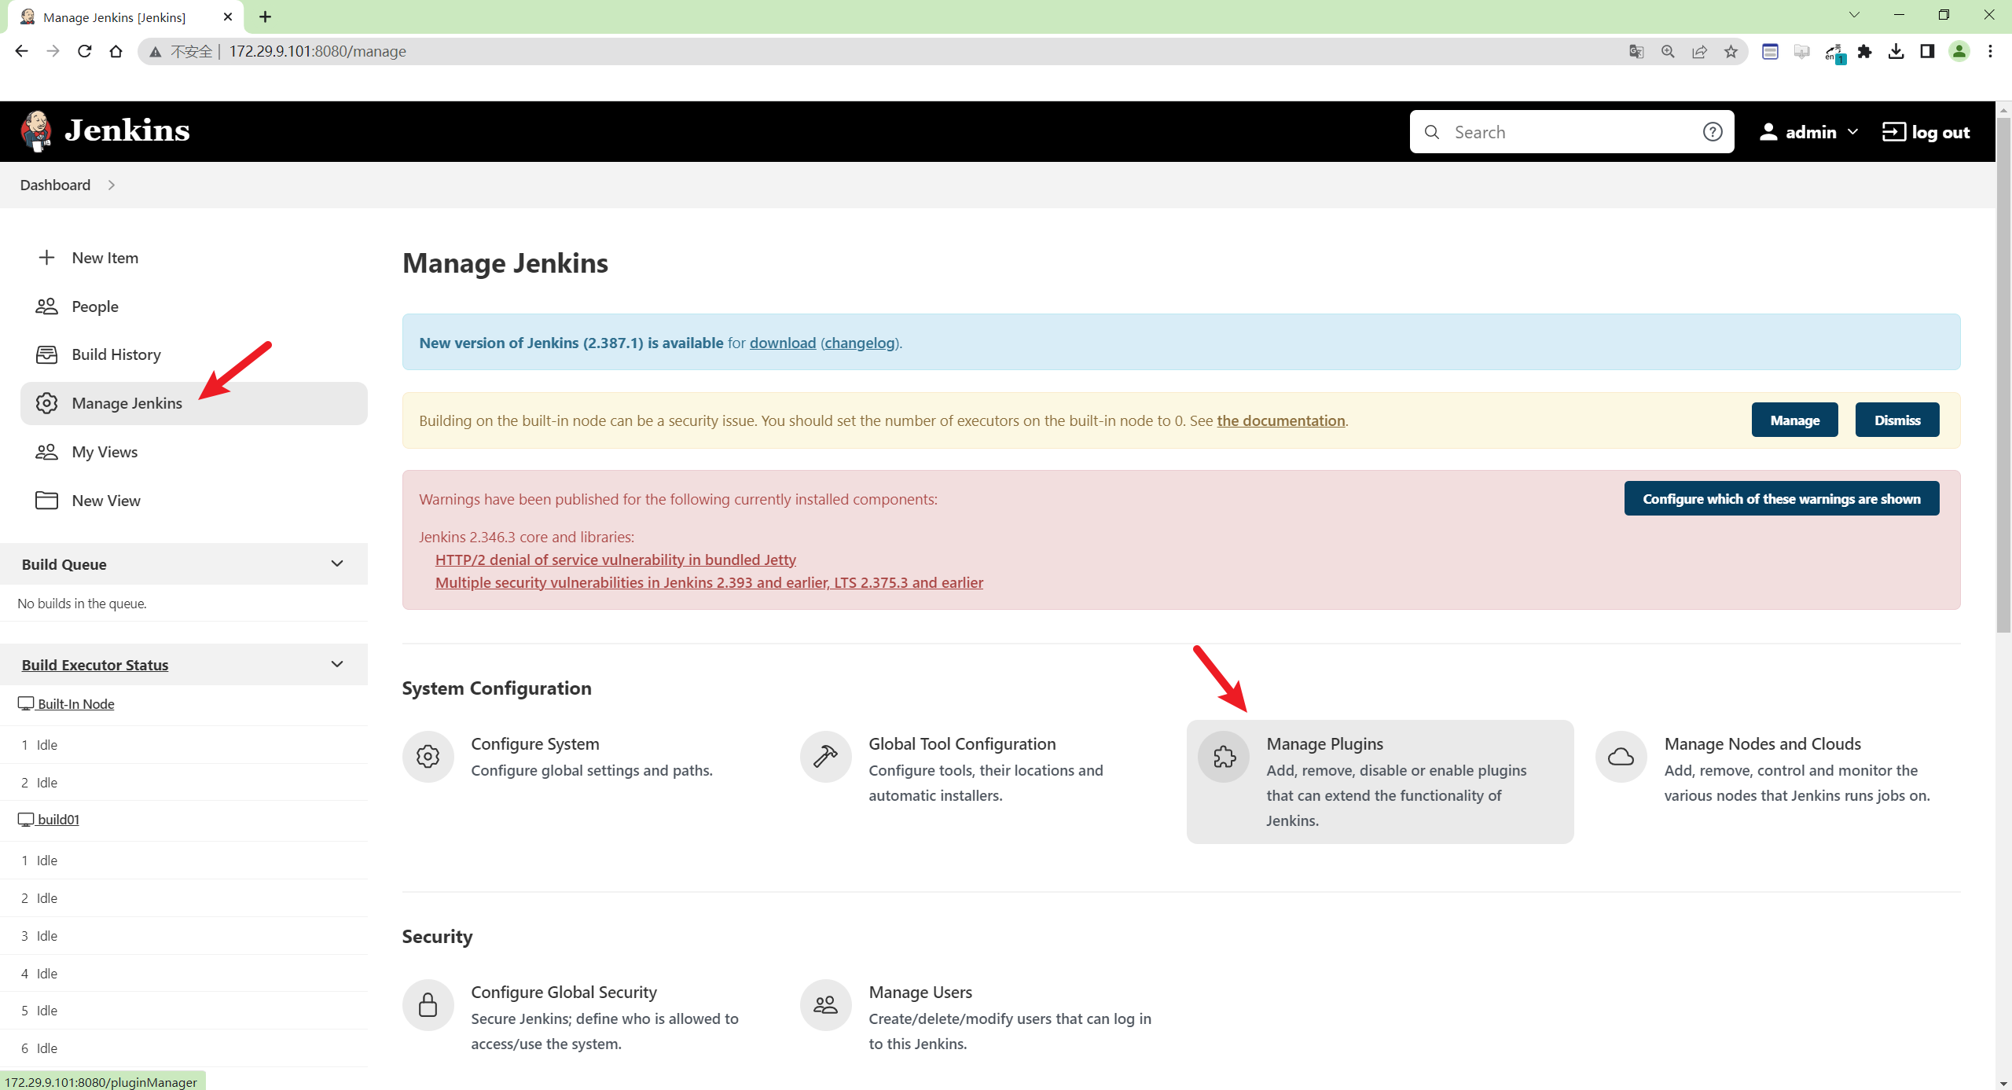Open the changelog link
The image size is (2012, 1090).
(x=860, y=343)
